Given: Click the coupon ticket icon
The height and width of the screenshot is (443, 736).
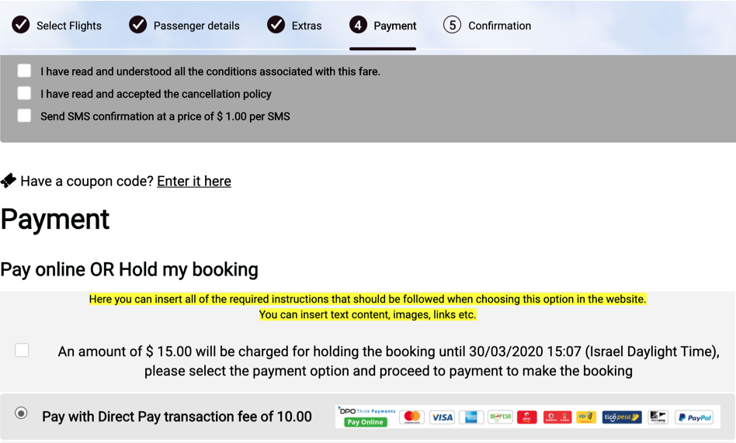Looking at the screenshot, I should point(8,181).
